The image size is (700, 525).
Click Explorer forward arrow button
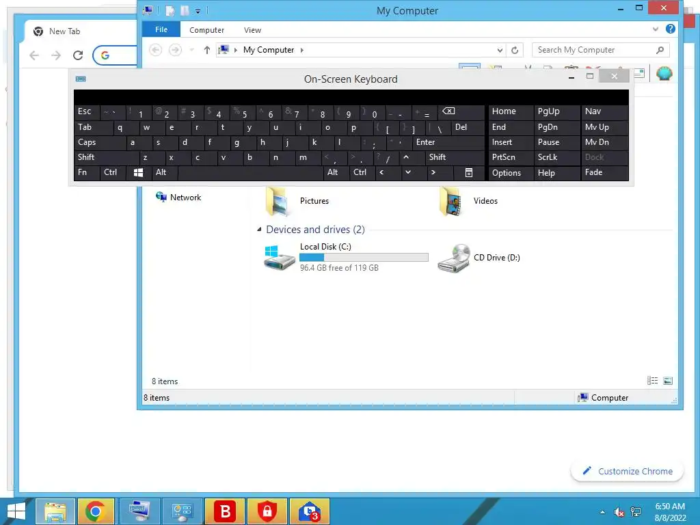click(x=175, y=50)
